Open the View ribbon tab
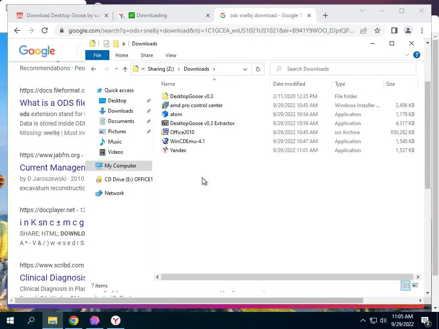Screen dimensions: 439x329 click(x=171, y=55)
